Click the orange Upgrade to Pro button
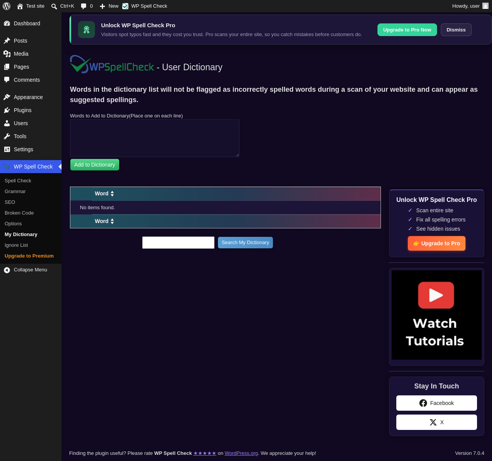The image size is (492, 461). [x=437, y=243]
